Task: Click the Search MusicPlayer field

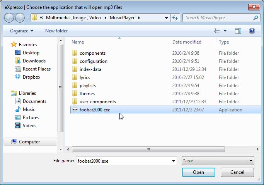Action: pos(221,18)
